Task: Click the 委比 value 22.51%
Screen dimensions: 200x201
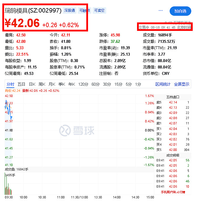Action: pyautogui.click(x=22, y=54)
